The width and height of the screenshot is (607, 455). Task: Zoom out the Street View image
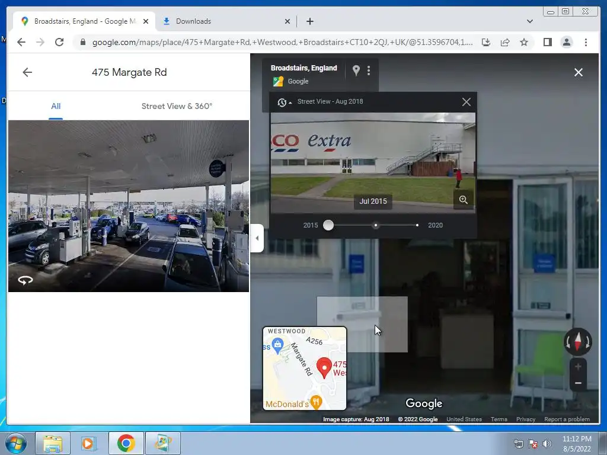tap(578, 383)
